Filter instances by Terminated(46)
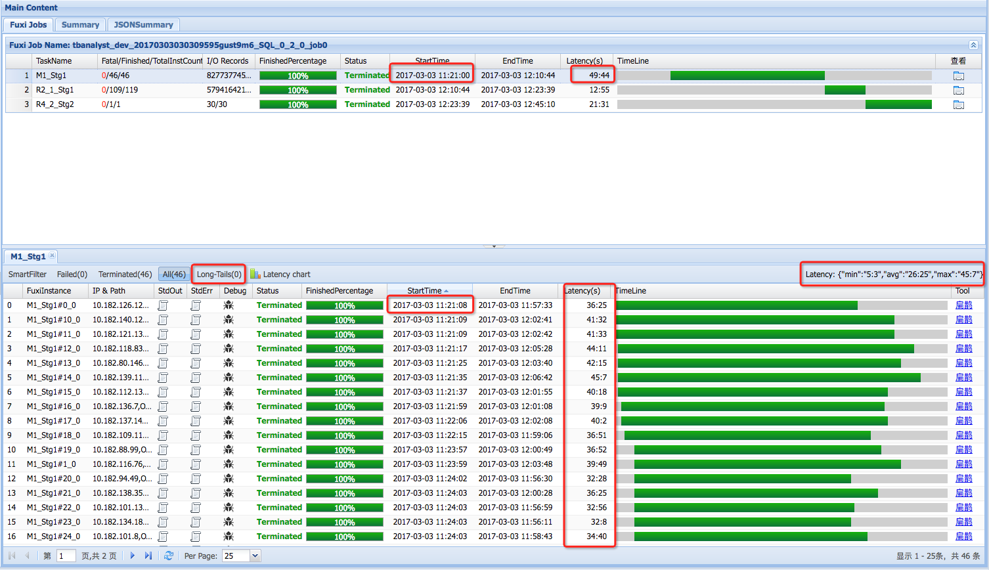 (125, 274)
